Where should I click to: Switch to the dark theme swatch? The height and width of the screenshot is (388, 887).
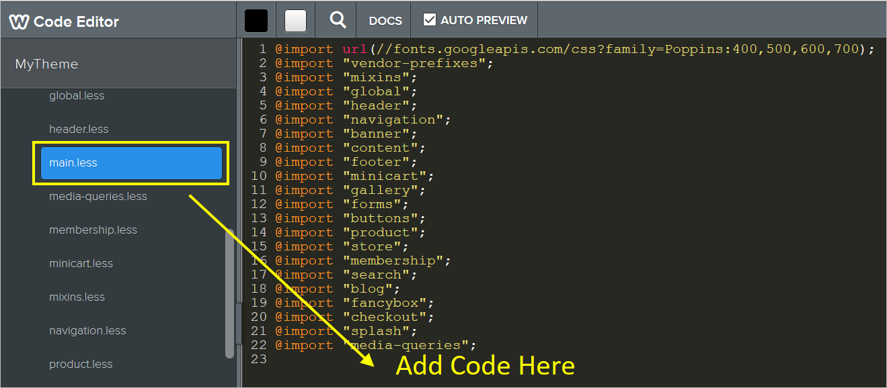point(256,21)
